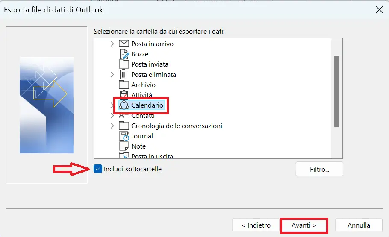Continue with the Avanti button
The width and height of the screenshot is (389, 237).
304,225
